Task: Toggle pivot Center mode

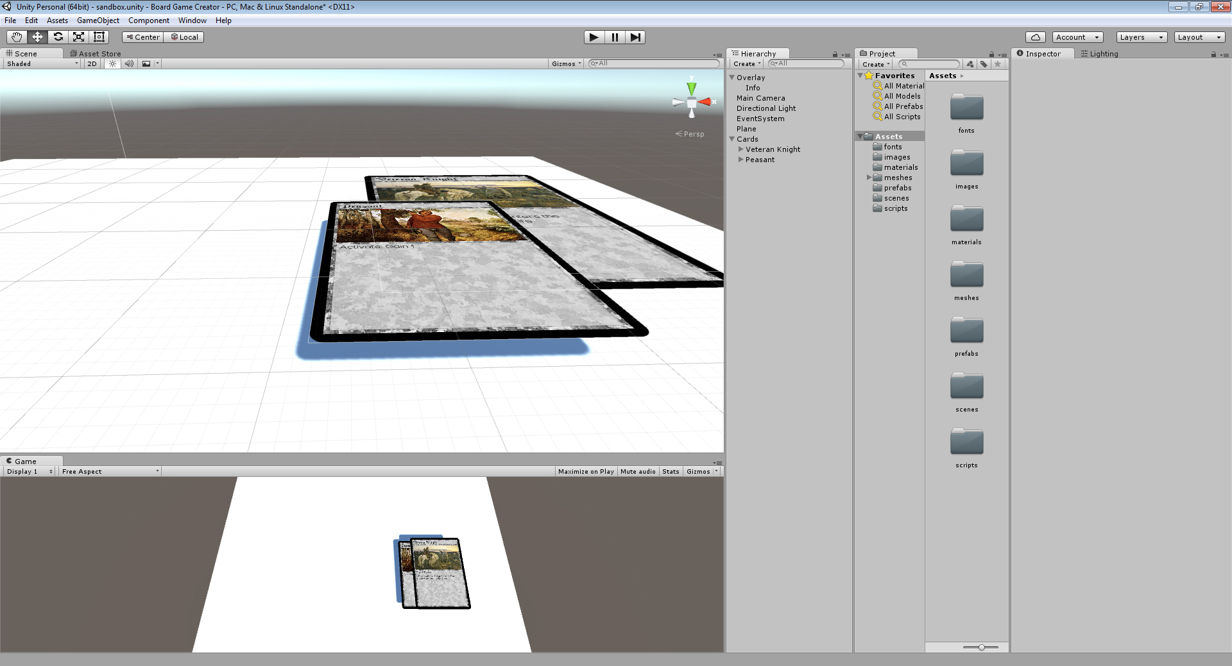Action: point(143,37)
